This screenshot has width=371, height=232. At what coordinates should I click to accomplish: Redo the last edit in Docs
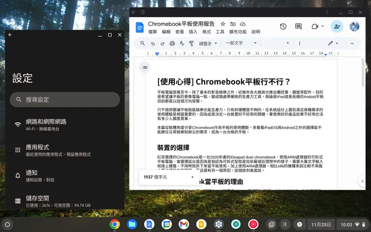click(x=162, y=44)
